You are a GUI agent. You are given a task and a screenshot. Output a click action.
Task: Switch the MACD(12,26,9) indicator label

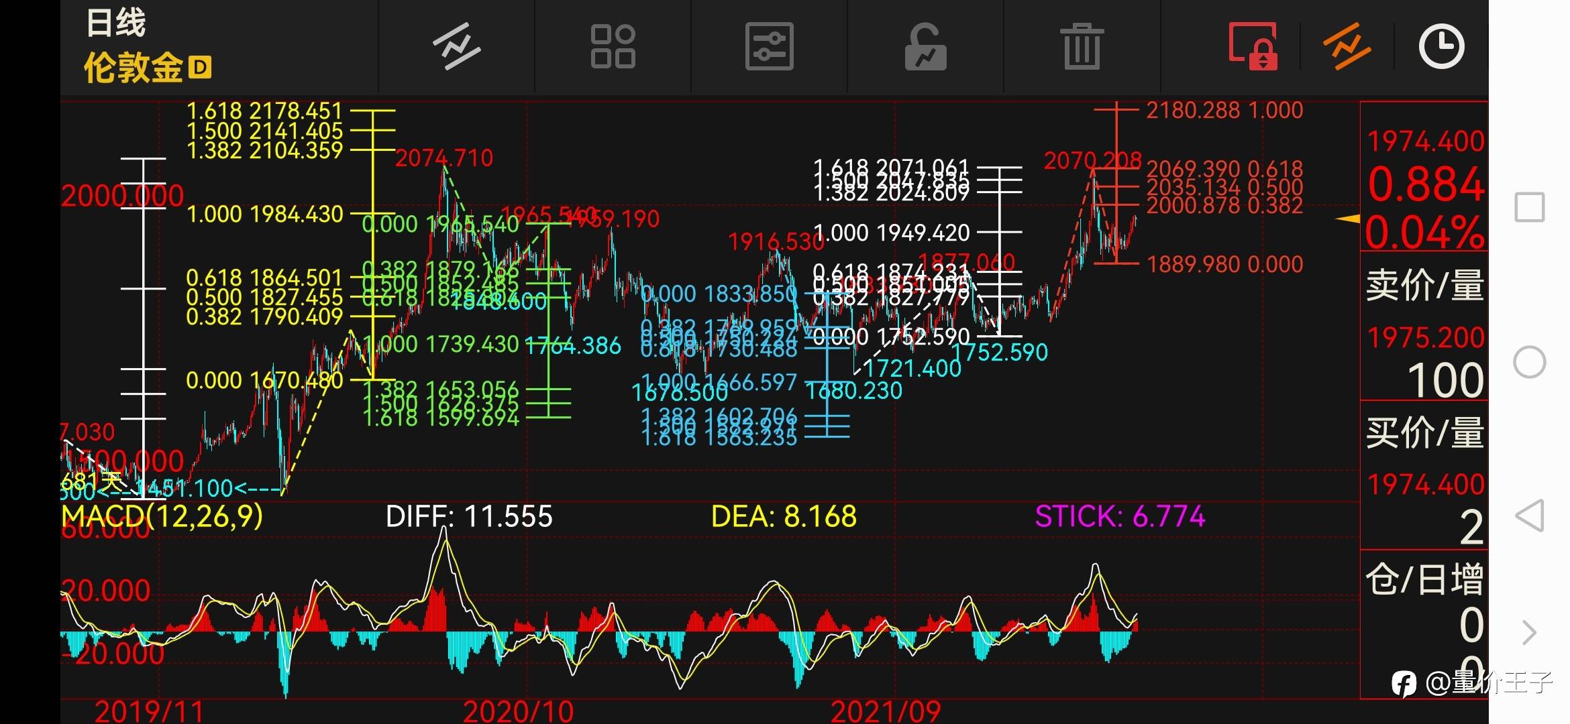162,516
